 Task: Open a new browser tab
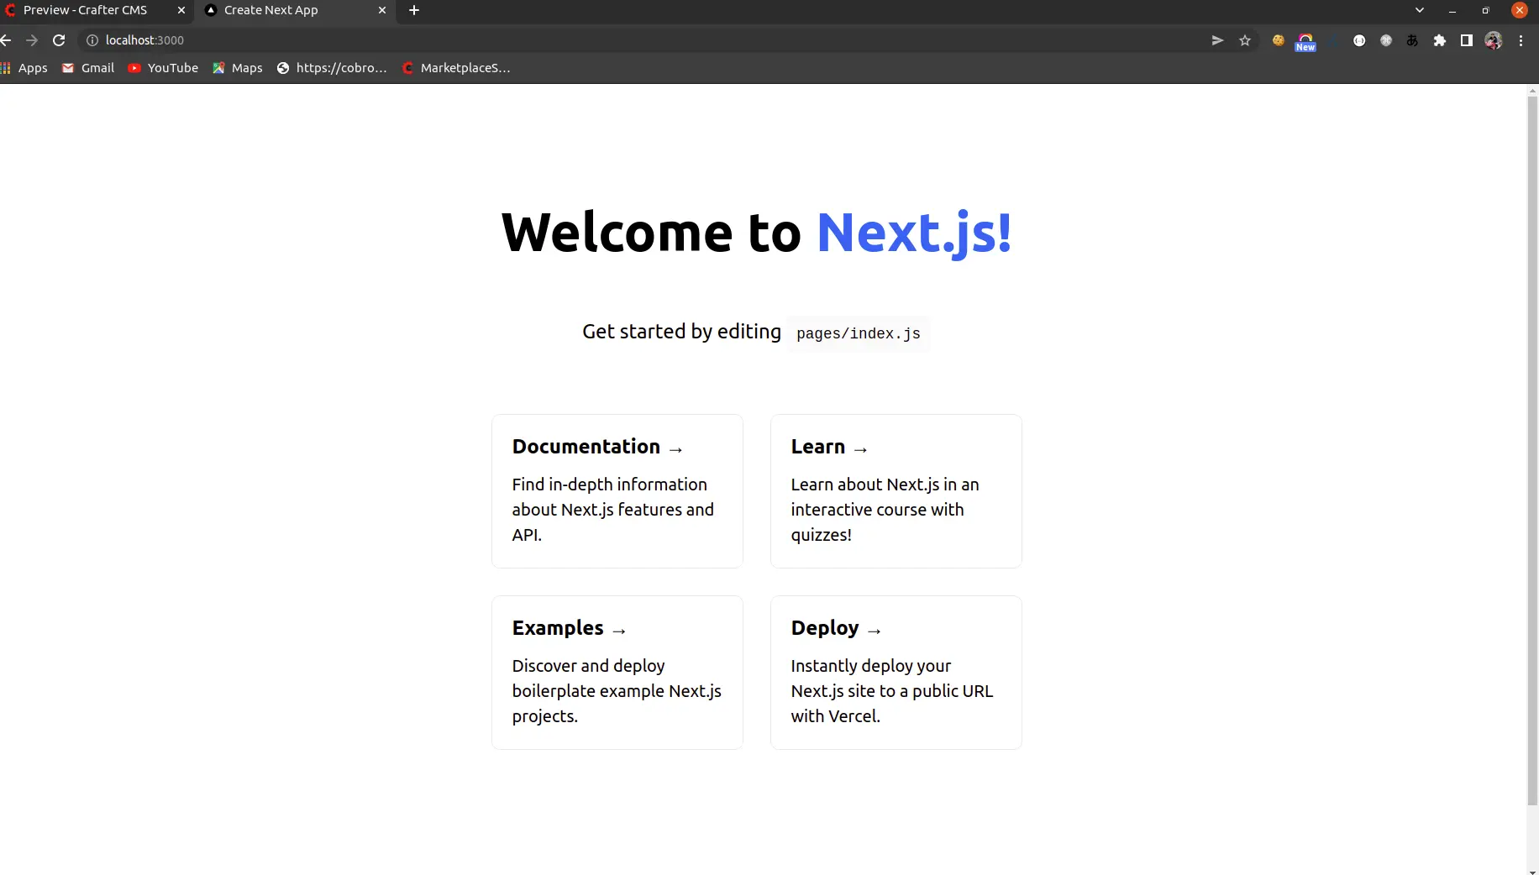(x=414, y=10)
